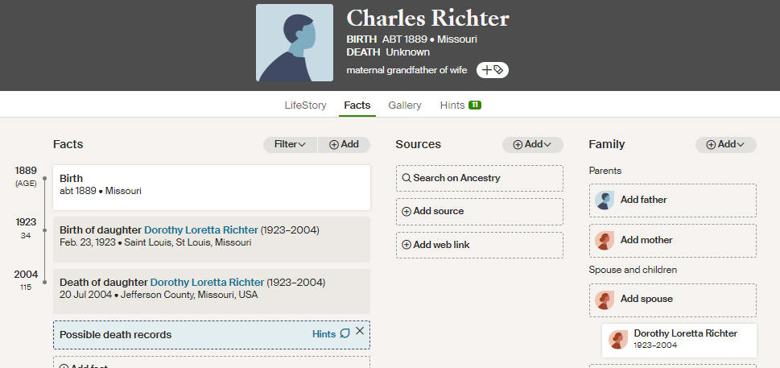Viewport: 780px width, 368px height.
Task: Click Dorothy Loretta Richter's avatar in Family
Action: pos(618,340)
